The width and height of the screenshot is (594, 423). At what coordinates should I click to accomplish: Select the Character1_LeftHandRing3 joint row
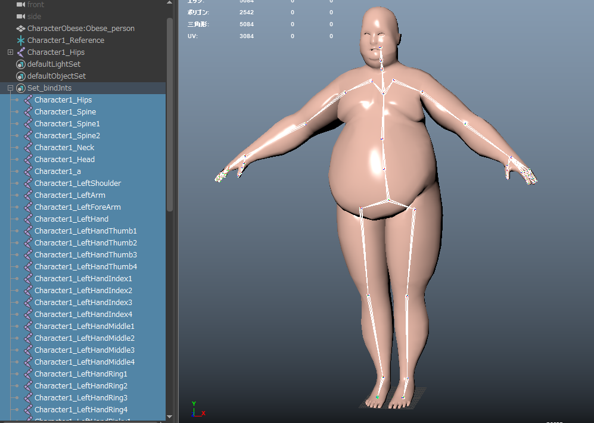83,398
